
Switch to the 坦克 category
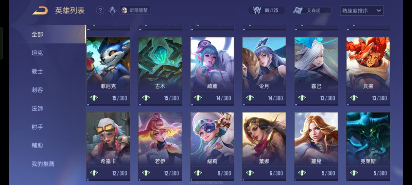click(37, 53)
